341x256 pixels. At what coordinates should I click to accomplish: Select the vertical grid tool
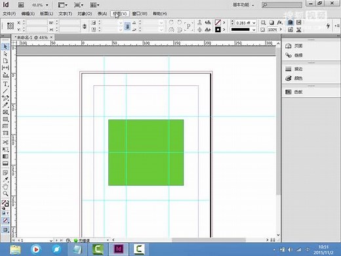coord(5,133)
